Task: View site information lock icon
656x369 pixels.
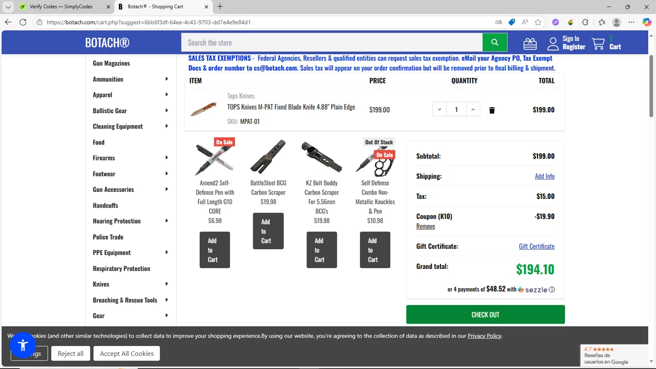Action: 39,22
